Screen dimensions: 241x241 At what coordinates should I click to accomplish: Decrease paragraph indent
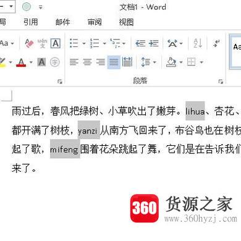click(x=140, y=43)
